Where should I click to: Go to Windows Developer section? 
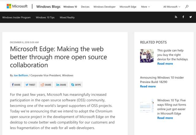(104, 6)
